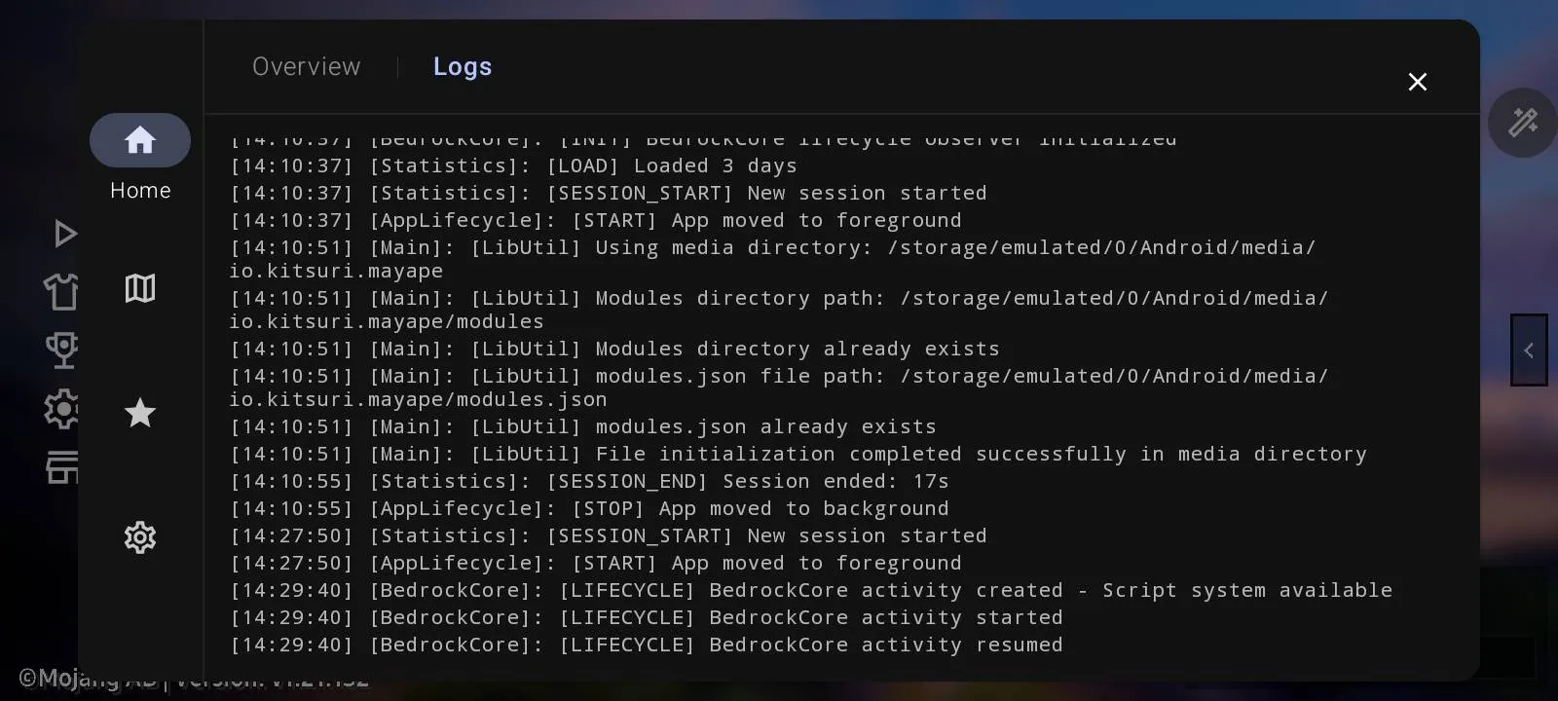Viewport: 1558px width, 701px height.
Task: Select the Logs tab
Action: (463, 66)
